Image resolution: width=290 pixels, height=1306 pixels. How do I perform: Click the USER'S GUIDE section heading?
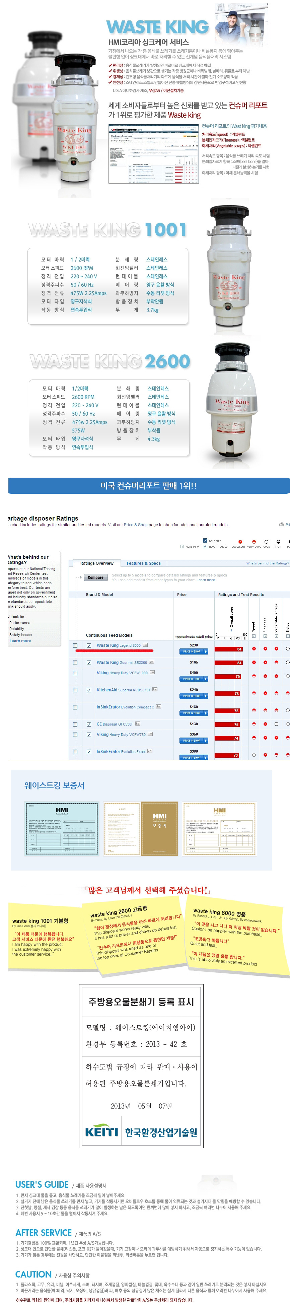[x=42, y=1184]
